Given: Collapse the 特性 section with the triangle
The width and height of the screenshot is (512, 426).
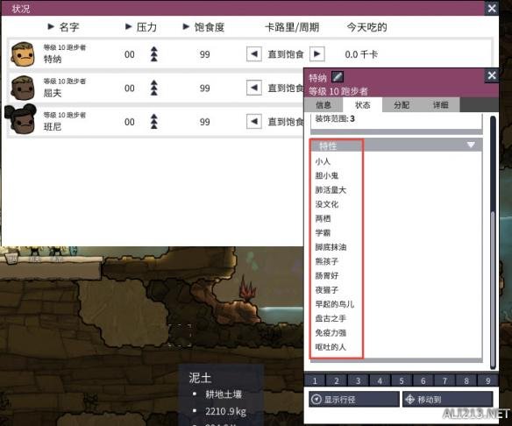Looking at the screenshot, I should (471, 145).
